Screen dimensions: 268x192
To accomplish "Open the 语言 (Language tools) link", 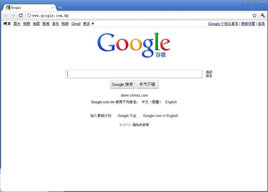I will (209, 76).
